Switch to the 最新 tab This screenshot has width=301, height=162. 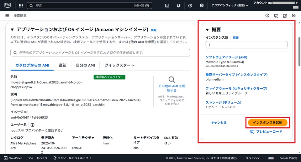coord(62,65)
